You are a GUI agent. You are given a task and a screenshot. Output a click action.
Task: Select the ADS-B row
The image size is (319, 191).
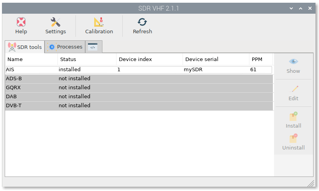[139, 79]
